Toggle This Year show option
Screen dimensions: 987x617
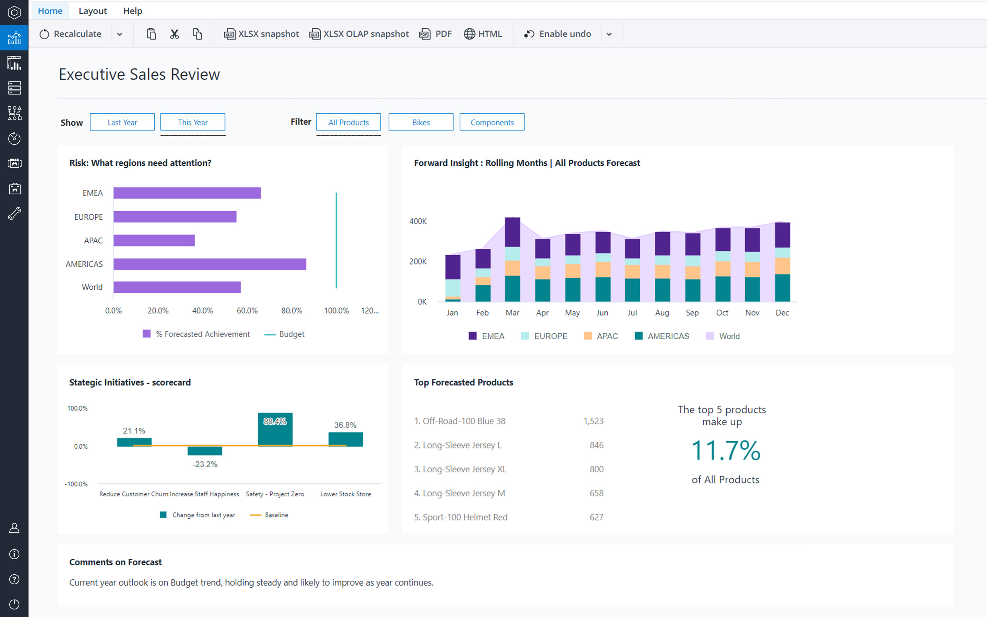(x=192, y=122)
